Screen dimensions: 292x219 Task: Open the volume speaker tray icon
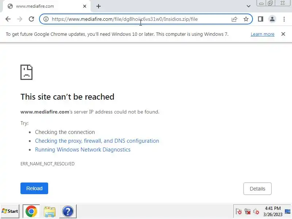tap(256, 212)
